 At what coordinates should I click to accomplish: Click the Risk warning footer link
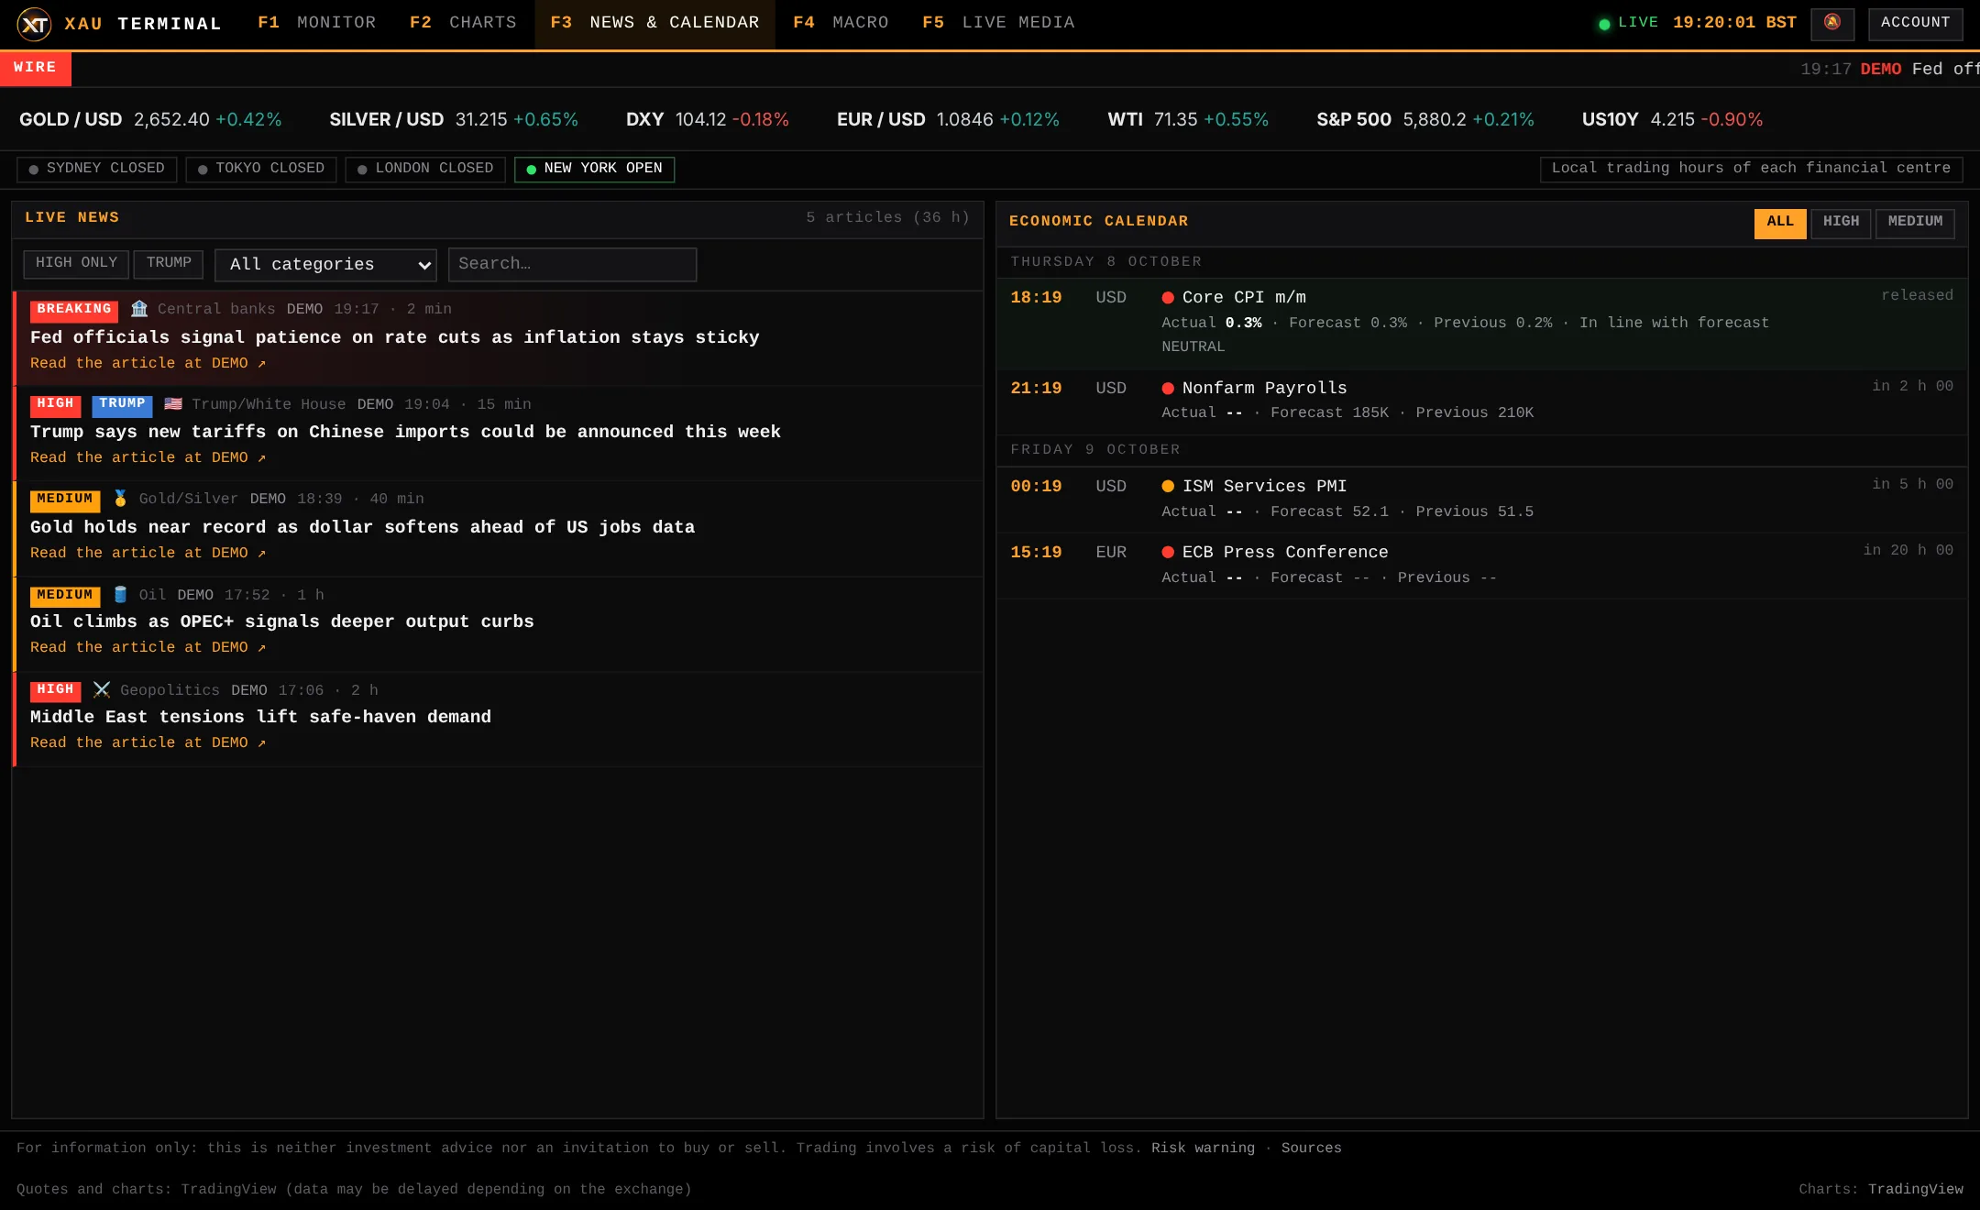point(1203,1149)
